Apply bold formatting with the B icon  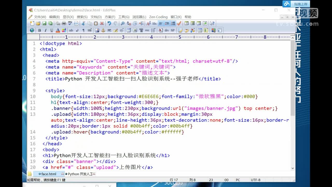coord(40,30)
